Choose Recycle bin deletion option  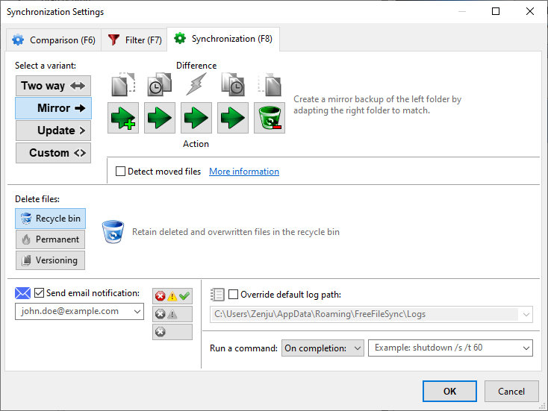pos(50,219)
